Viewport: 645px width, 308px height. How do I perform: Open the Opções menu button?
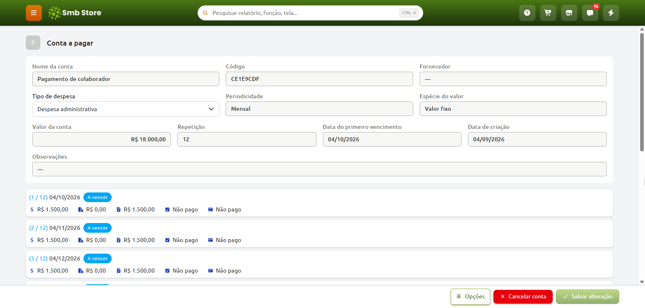tap(470, 297)
